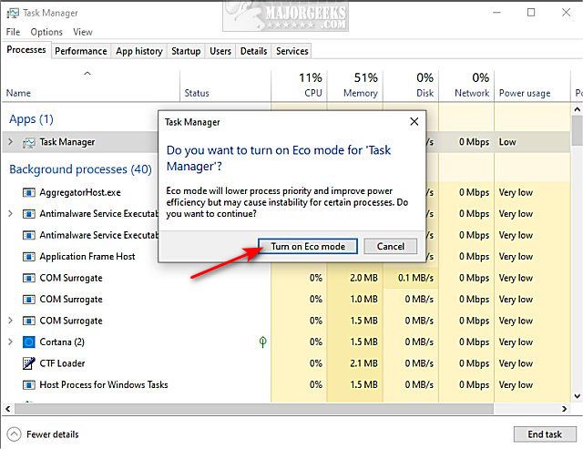583x449 pixels.
Task: Open the Options menu
Action: (x=46, y=32)
